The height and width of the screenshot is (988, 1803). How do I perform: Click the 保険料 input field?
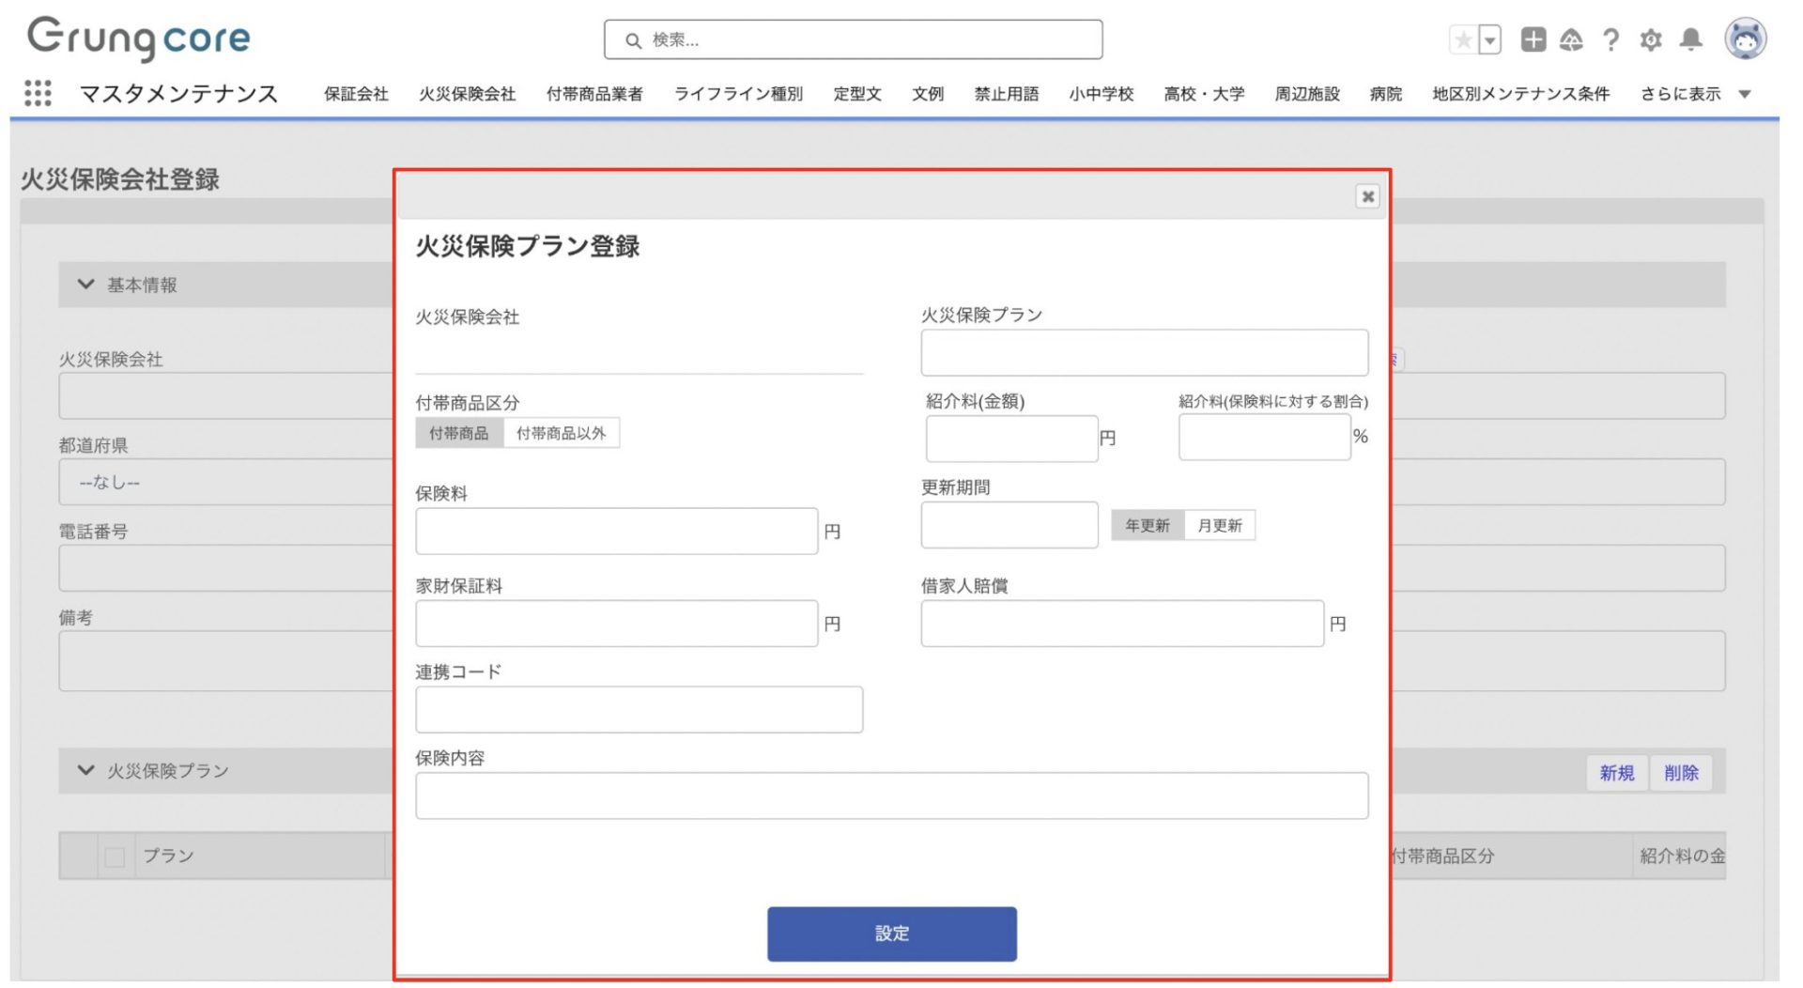pos(616,532)
